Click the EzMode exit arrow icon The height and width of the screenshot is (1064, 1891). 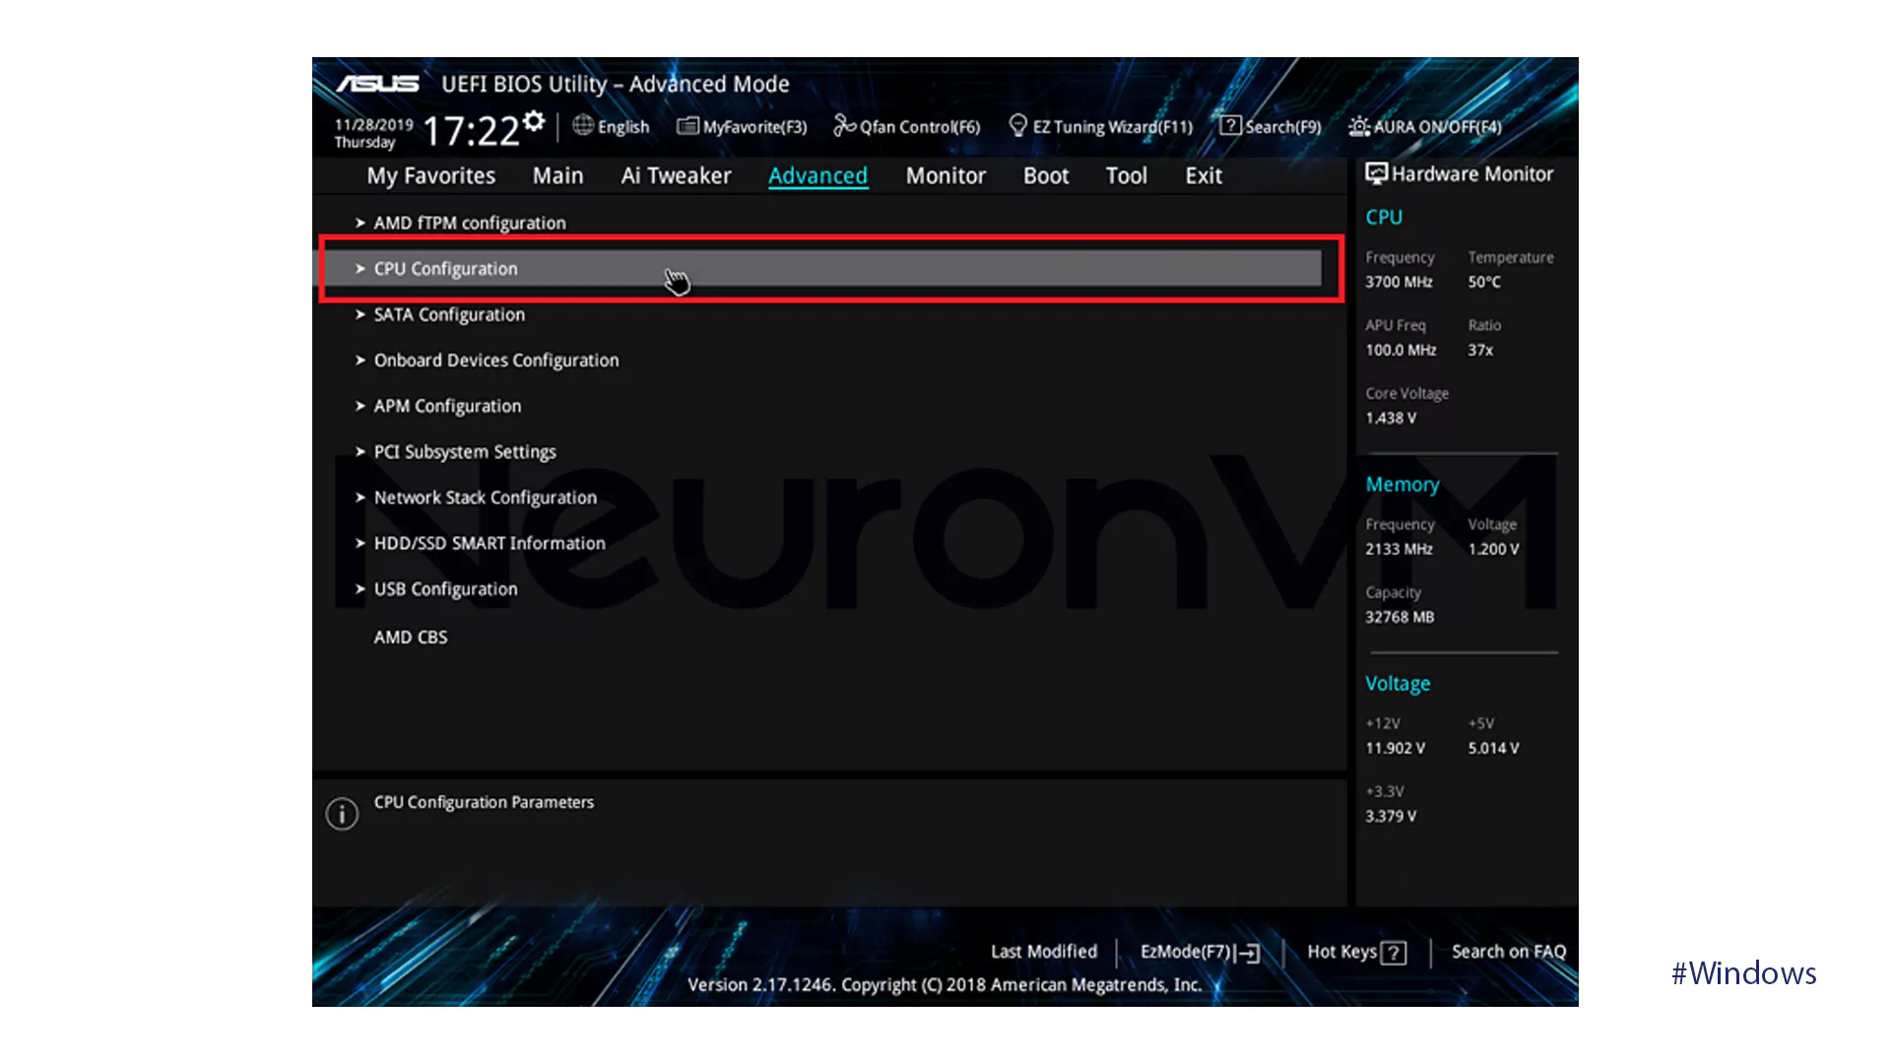tap(1248, 953)
